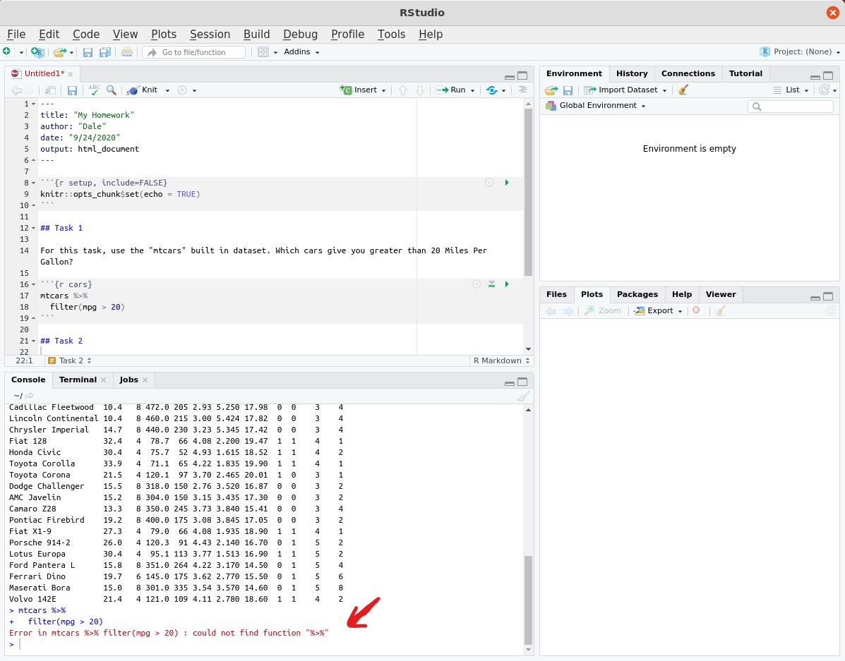Switch Environment view via List dropdown
The height and width of the screenshot is (661, 845).
[x=791, y=90]
